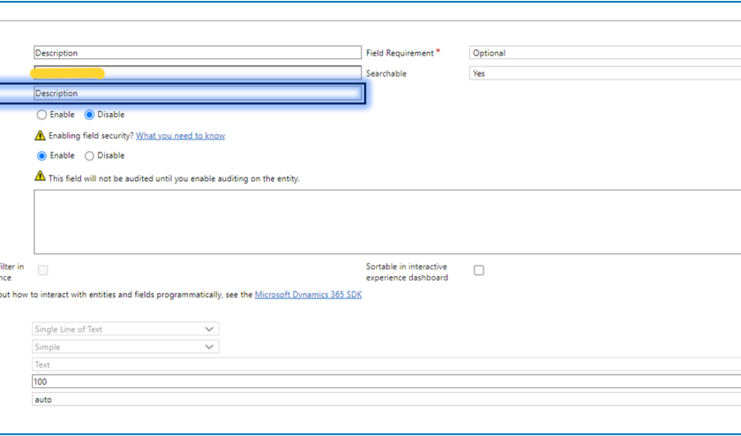The width and height of the screenshot is (741, 436).
Task: Click the blue-highlighted Description input field
Action: pos(197,94)
